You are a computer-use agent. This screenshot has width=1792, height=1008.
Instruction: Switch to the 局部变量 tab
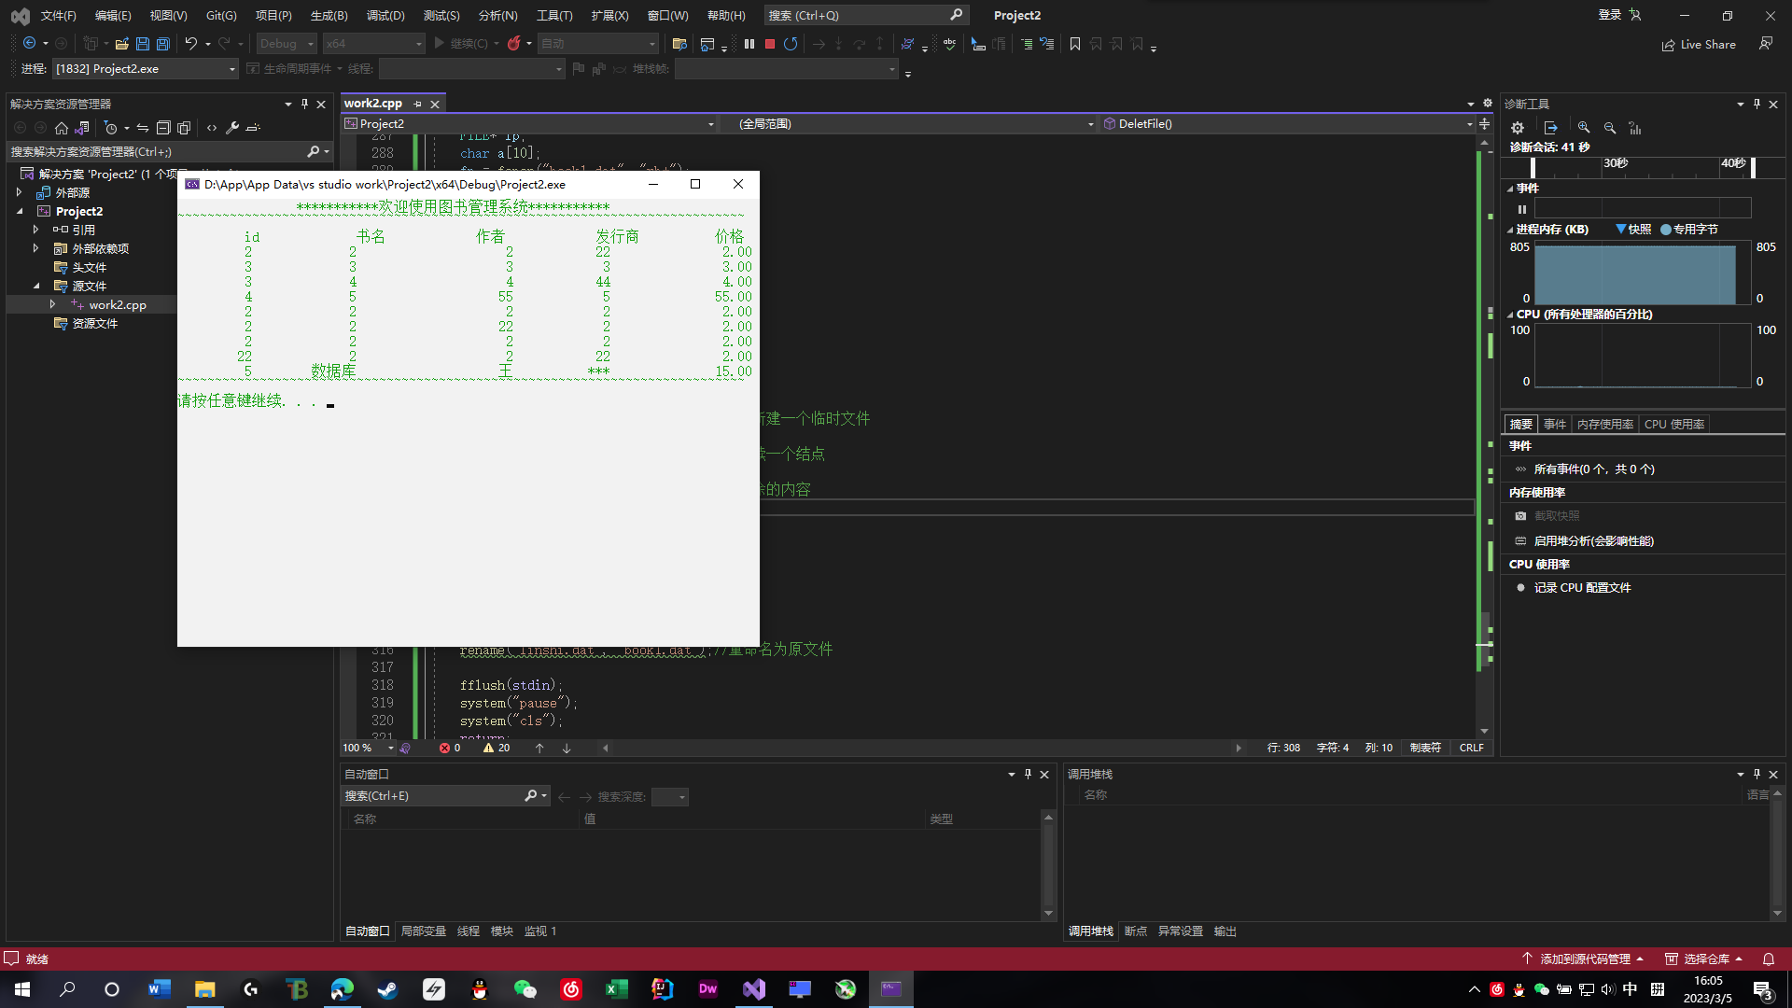pyautogui.click(x=423, y=931)
